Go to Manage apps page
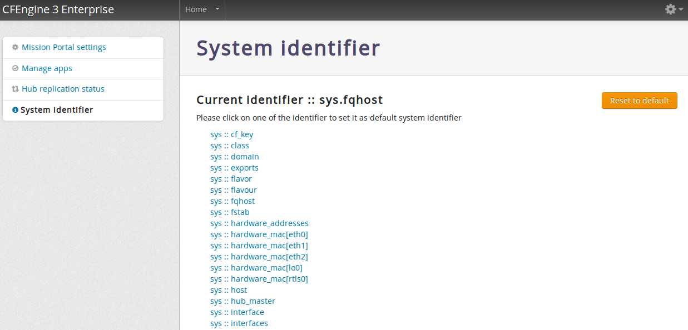 [47, 68]
